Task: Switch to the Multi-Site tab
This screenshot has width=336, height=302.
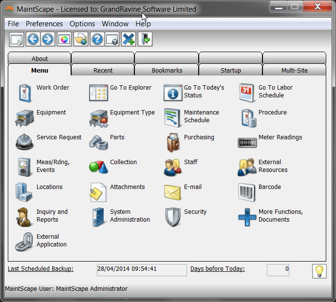Action: [295, 70]
